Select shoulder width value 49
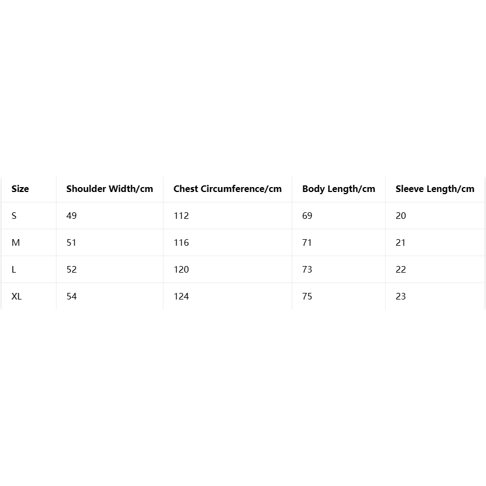The width and height of the screenshot is (486, 486). click(72, 216)
